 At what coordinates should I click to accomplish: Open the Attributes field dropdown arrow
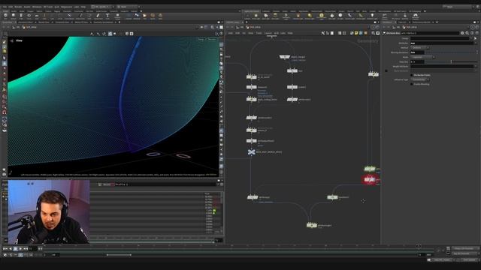click(x=476, y=43)
